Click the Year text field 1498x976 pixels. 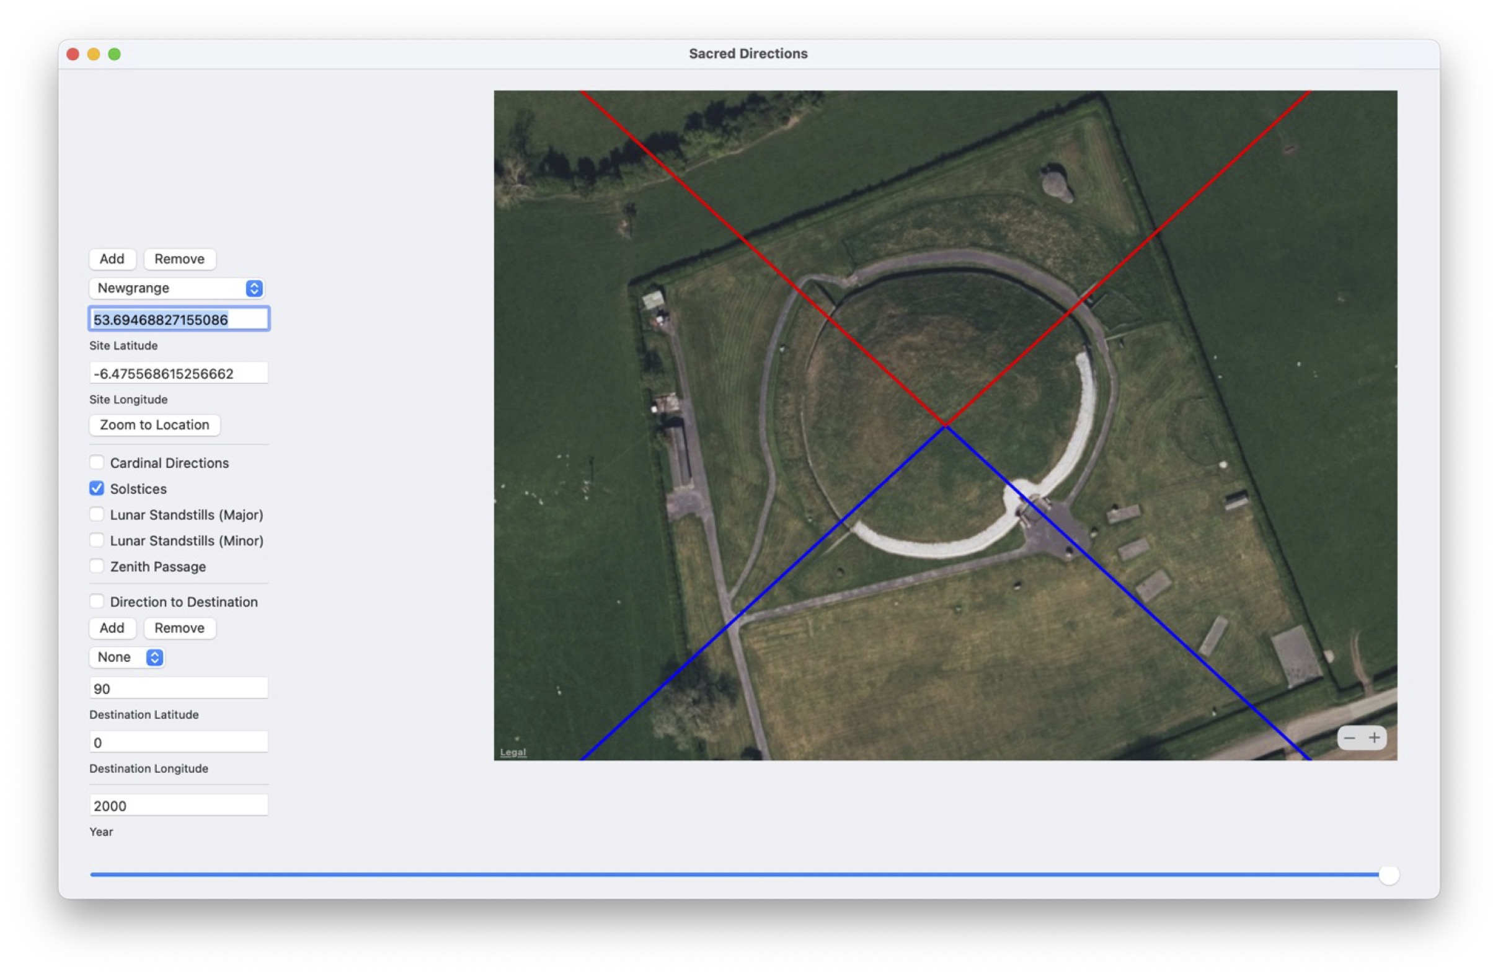[179, 806]
